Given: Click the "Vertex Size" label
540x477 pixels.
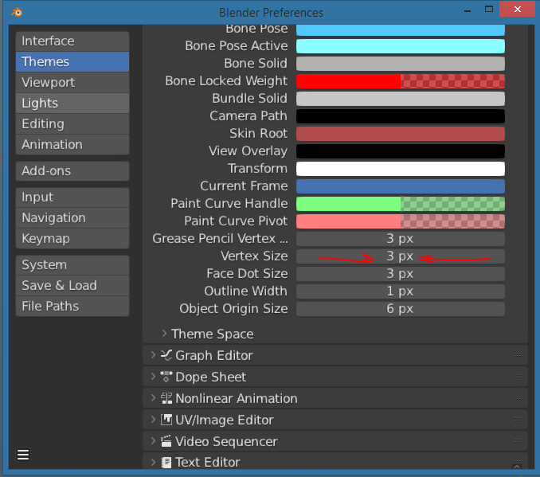Looking at the screenshot, I should click(254, 256).
